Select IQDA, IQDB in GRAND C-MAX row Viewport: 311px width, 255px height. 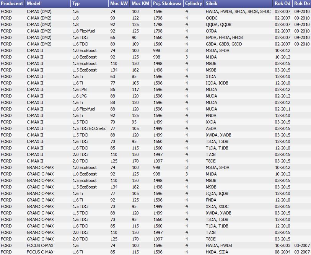(x=217, y=193)
